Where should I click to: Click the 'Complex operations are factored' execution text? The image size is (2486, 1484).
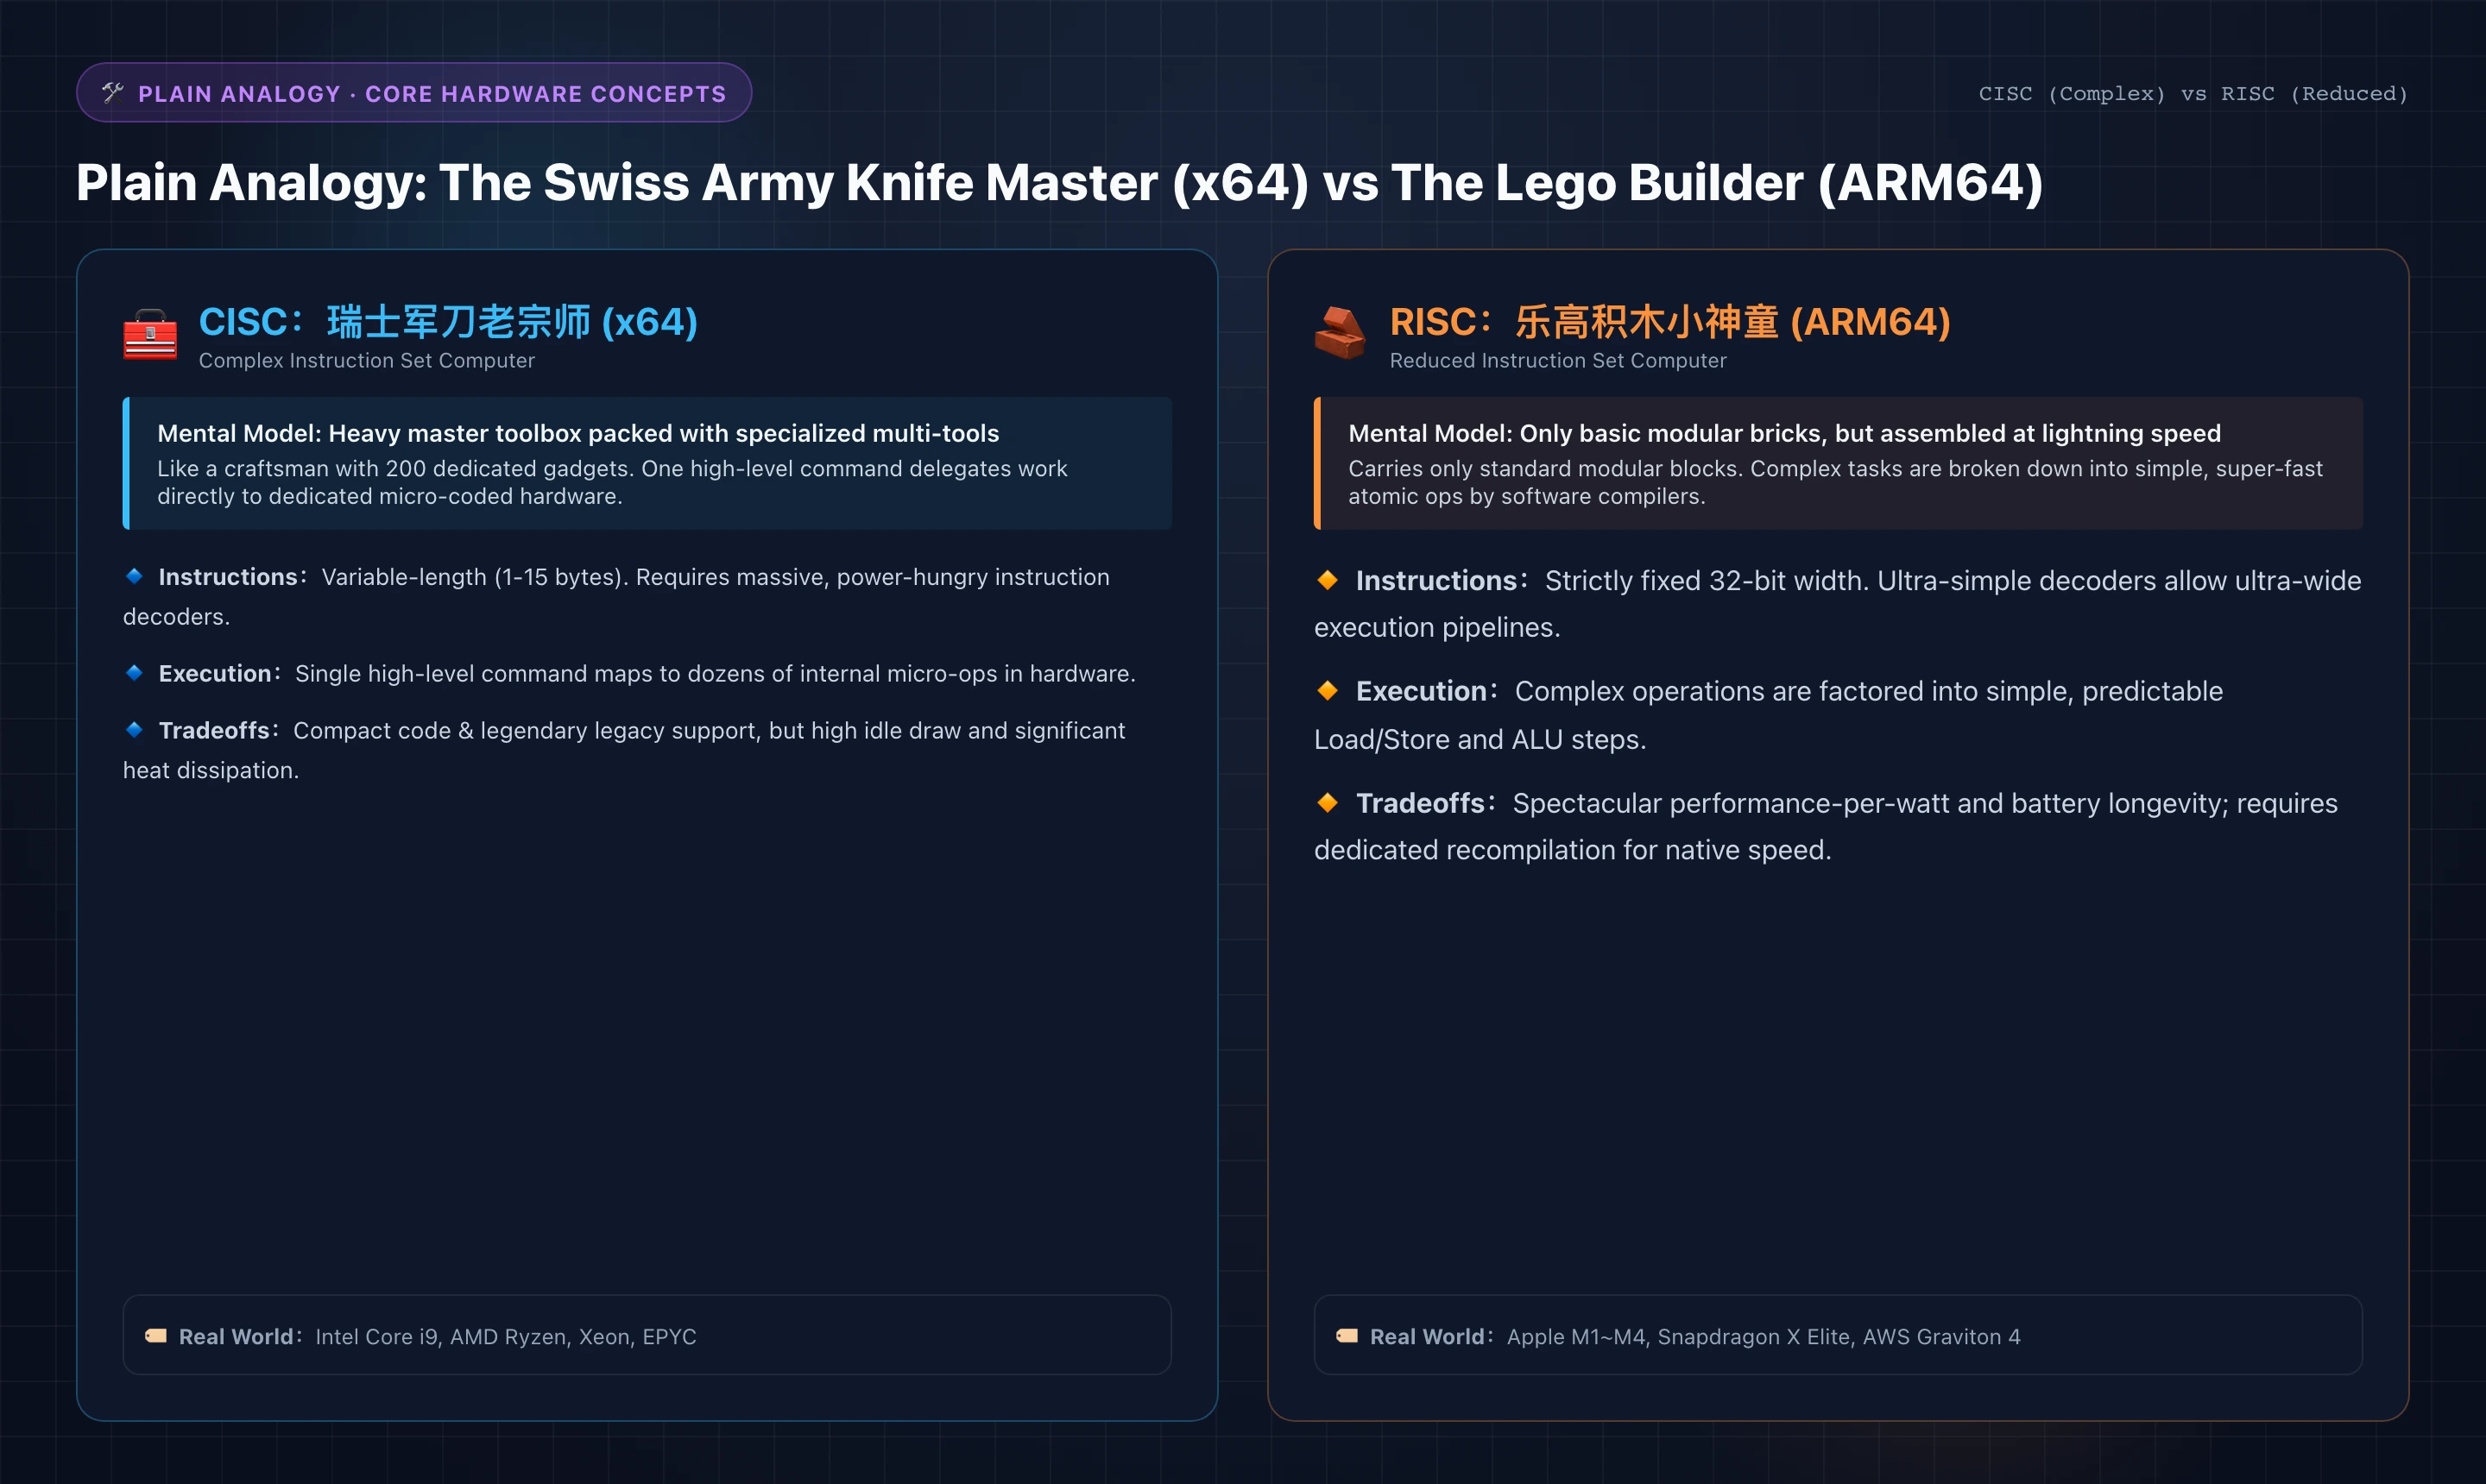[x=1769, y=715]
